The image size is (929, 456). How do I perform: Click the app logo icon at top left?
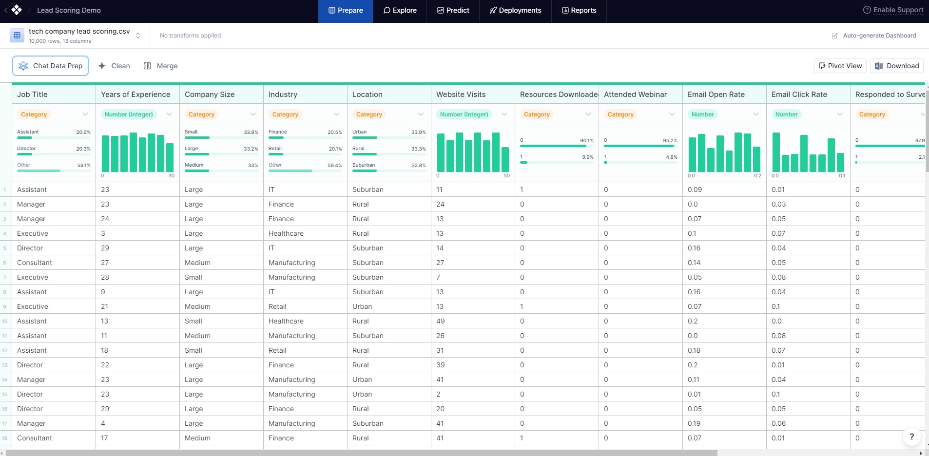[x=17, y=10]
